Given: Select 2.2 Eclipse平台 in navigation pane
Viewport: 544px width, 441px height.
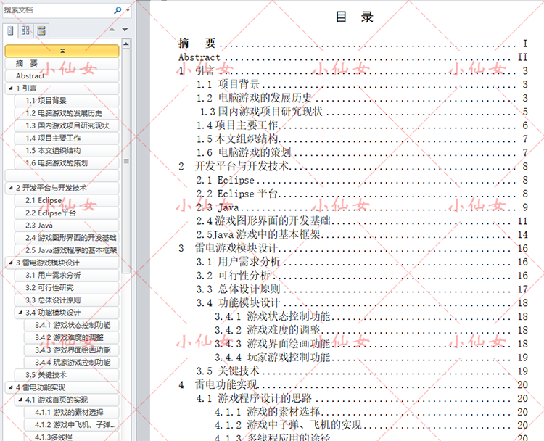Looking at the screenshot, I should [67, 213].
